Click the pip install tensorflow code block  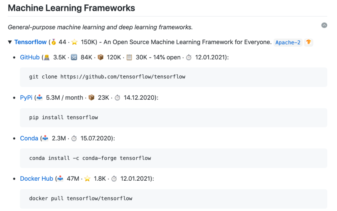coord(174,118)
